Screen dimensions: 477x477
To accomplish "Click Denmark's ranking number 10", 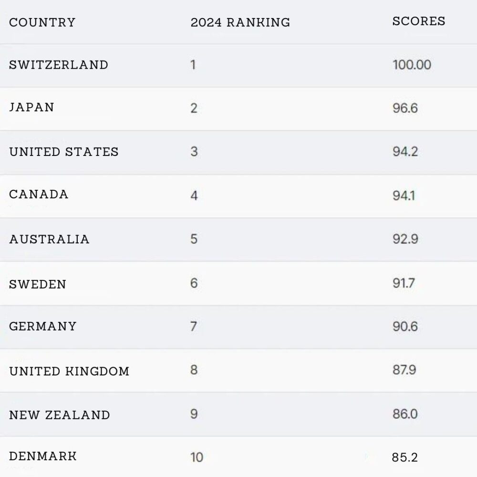I will coord(197,457).
